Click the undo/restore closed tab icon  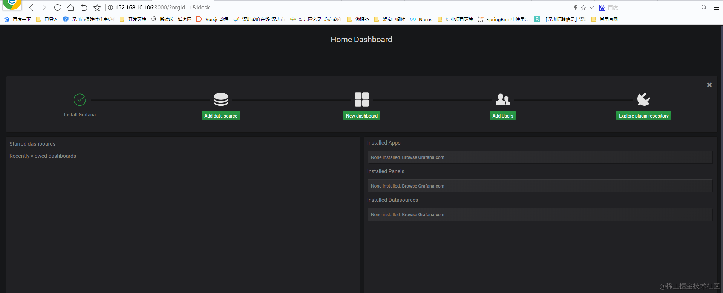point(84,8)
